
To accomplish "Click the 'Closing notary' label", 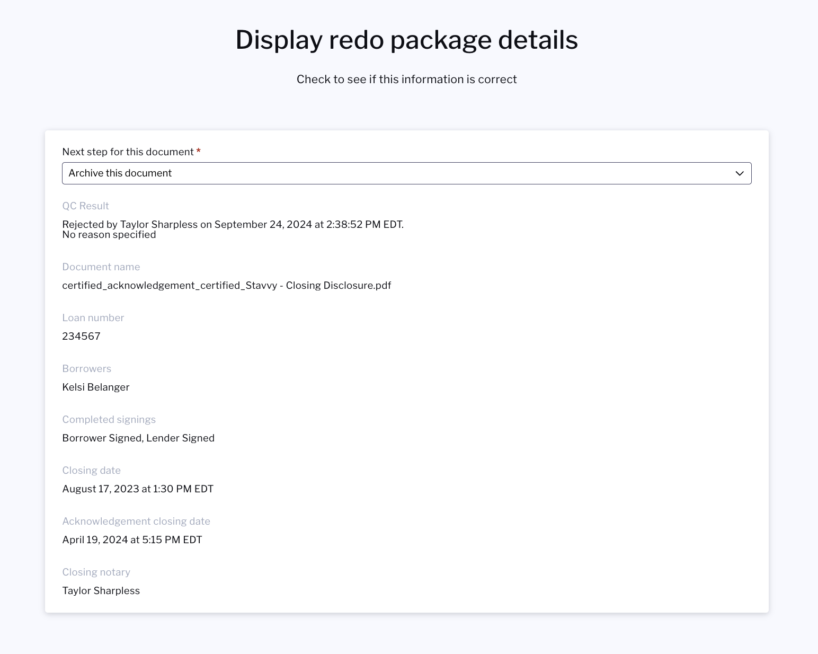I will [96, 572].
